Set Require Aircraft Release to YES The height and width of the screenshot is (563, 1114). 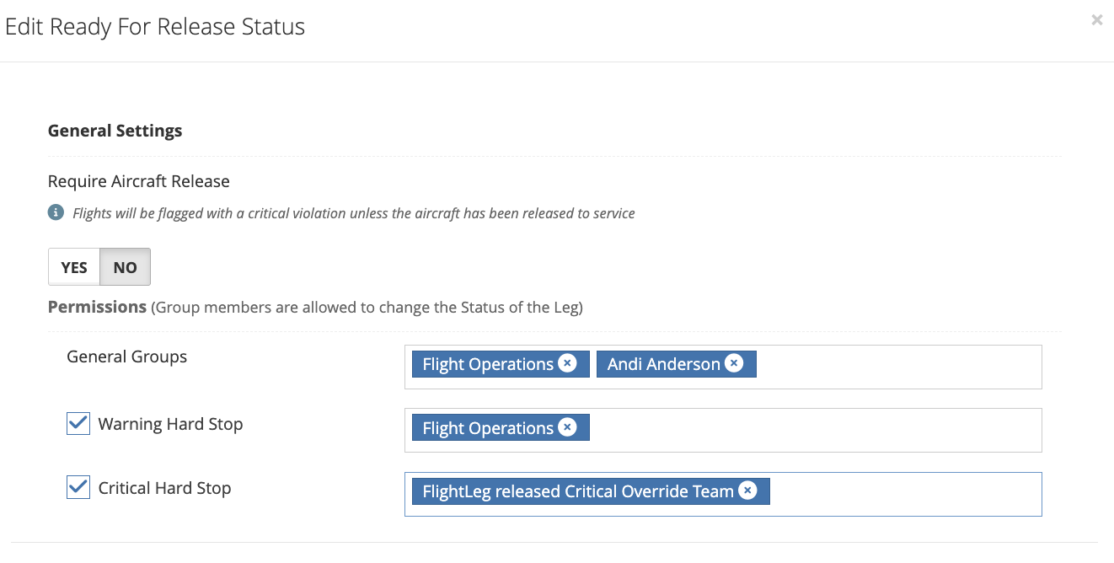click(74, 267)
